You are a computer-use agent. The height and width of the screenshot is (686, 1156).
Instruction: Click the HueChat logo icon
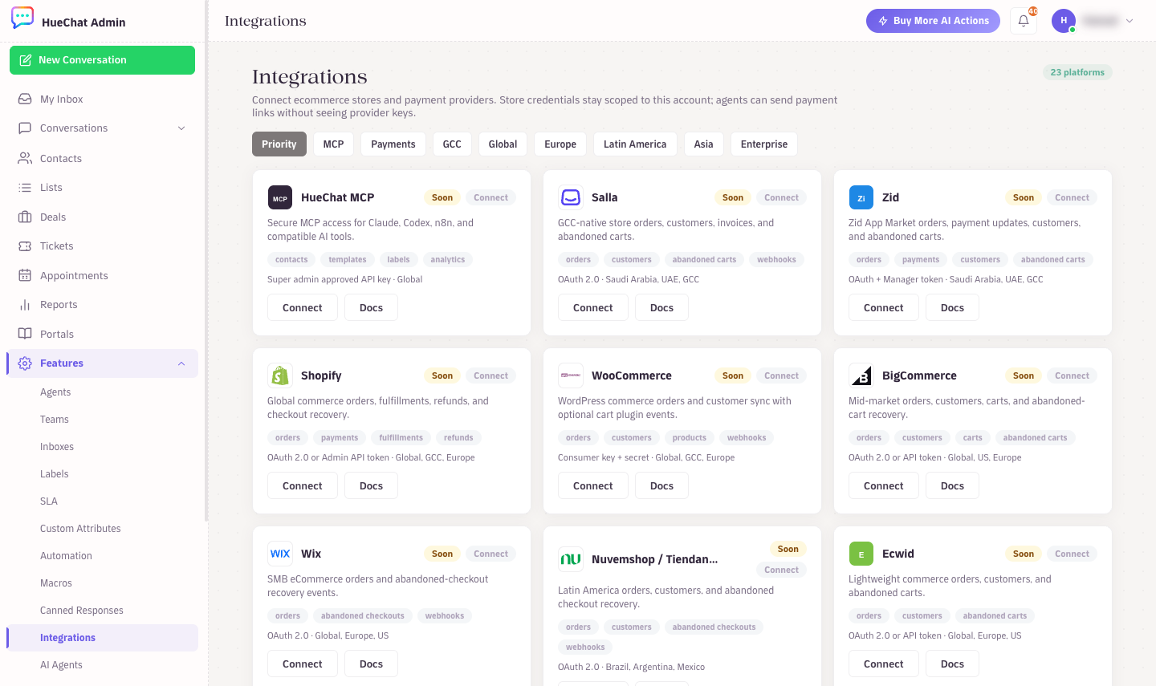tap(22, 18)
